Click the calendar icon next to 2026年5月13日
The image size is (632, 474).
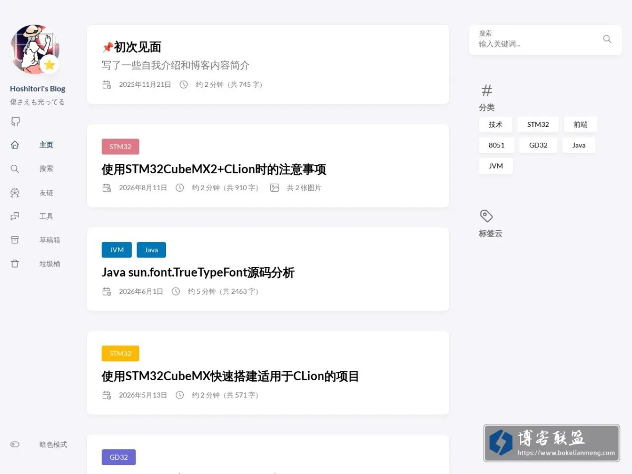(x=106, y=395)
